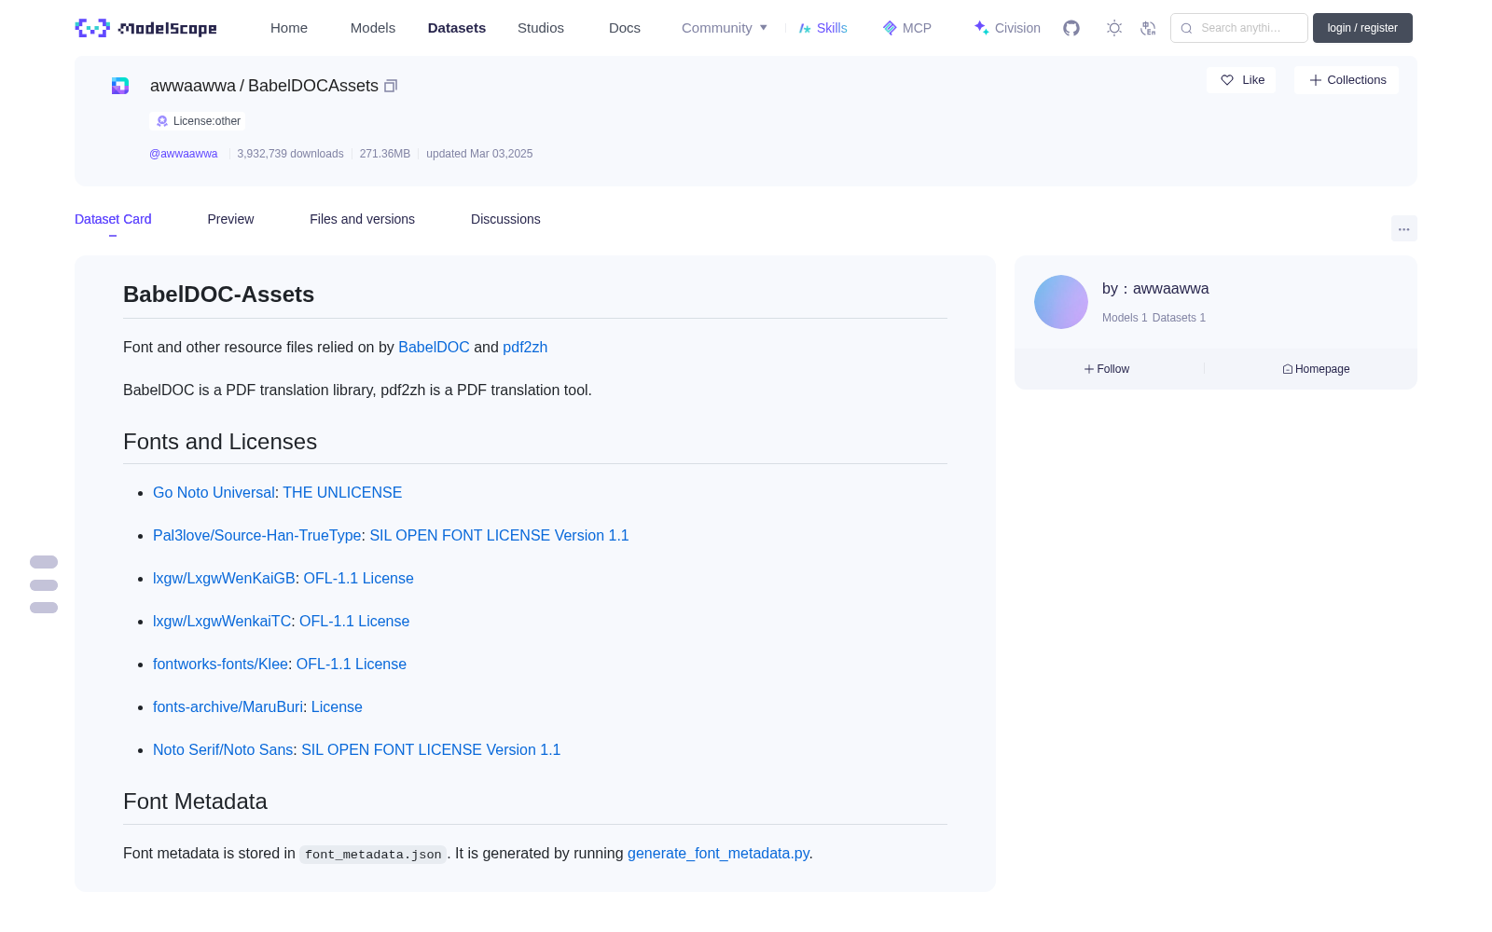Viewport: 1492px width, 932px height.
Task: Click the search anything input field
Action: tap(1239, 28)
